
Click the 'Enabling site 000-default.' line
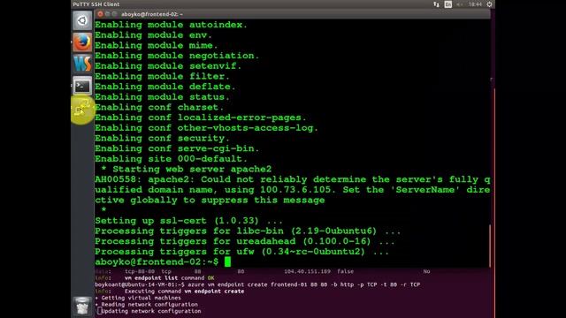(x=171, y=159)
